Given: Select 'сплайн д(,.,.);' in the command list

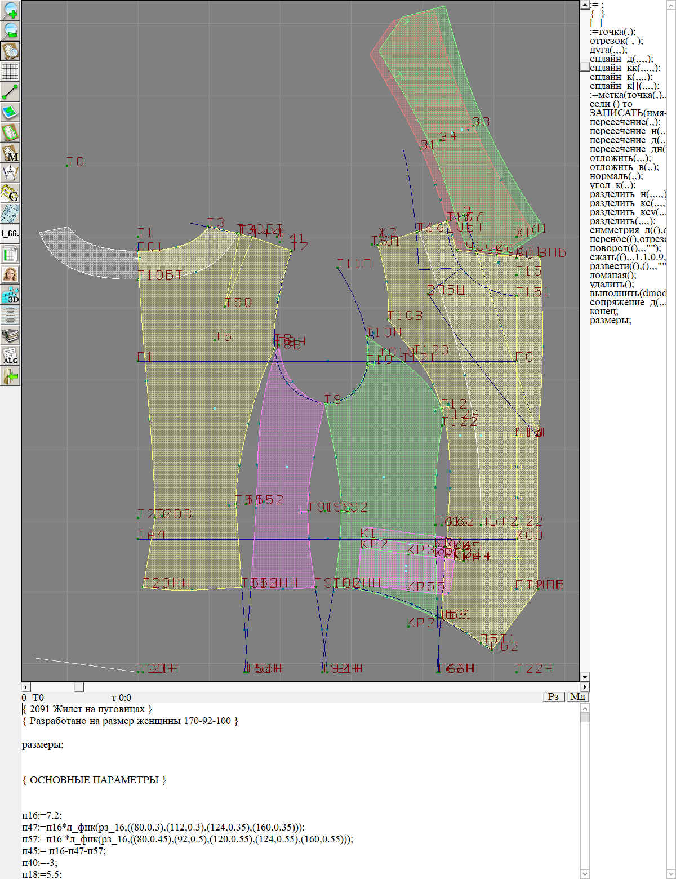Looking at the screenshot, I should click(x=621, y=59).
